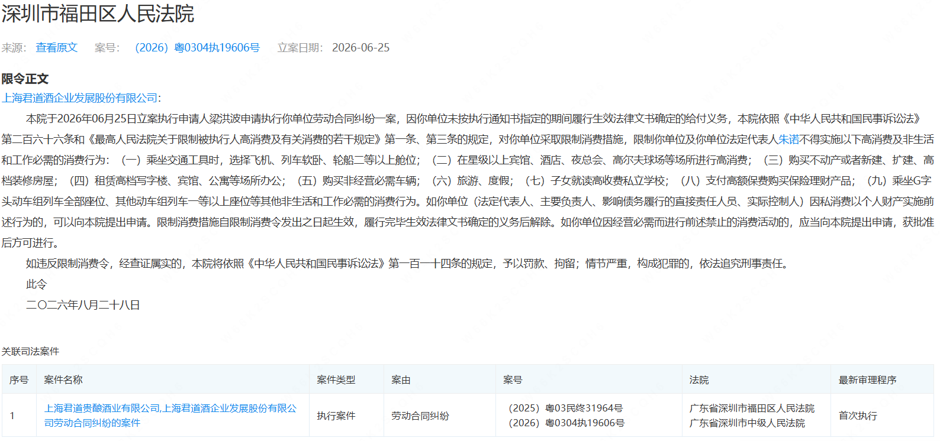Select the court title 深圳市福田区人民法院
This screenshot has height=441, width=940.
[98, 13]
